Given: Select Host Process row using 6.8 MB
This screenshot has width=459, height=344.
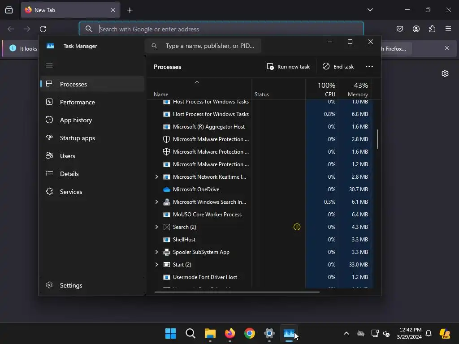Looking at the screenshot, I should point(259,114).
